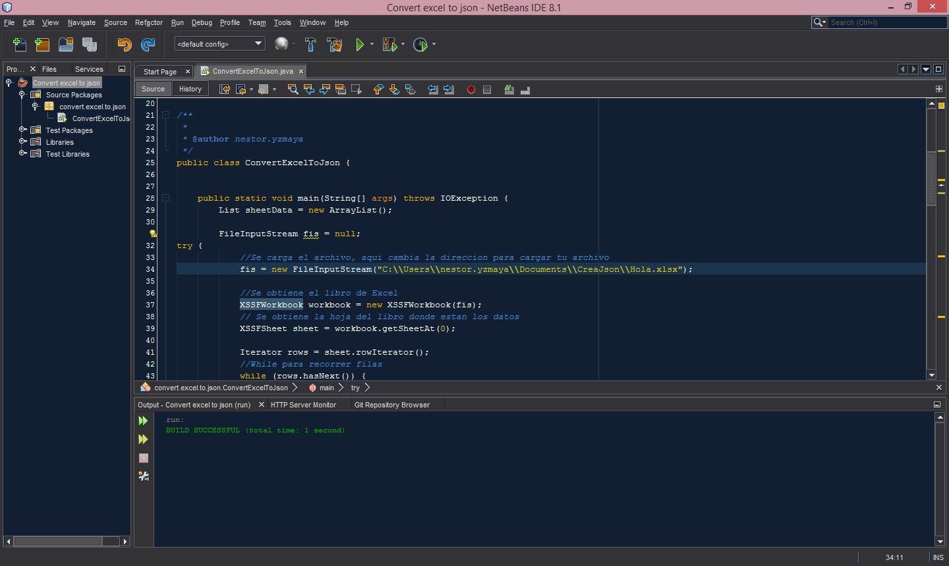The height and width of the screenshot is (566, 949).
Task: Build the project with the hammer icon
Action: (310, 45)
